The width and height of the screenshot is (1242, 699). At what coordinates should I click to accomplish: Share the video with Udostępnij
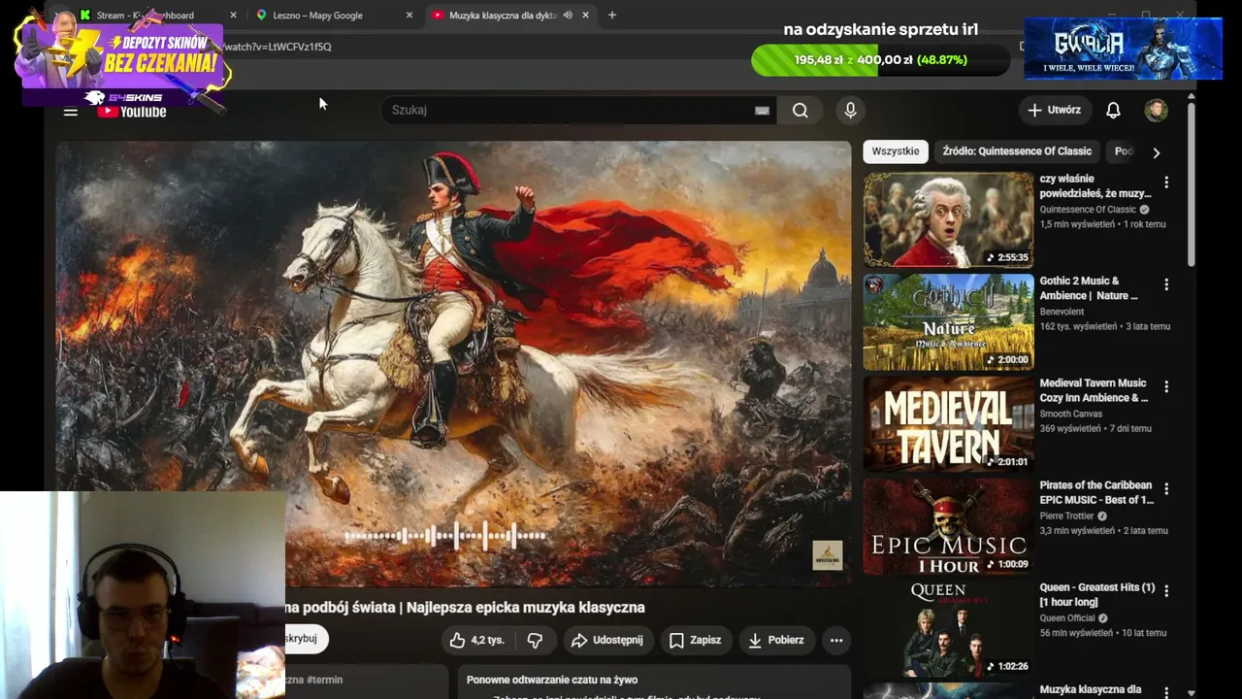pos(607,640)
